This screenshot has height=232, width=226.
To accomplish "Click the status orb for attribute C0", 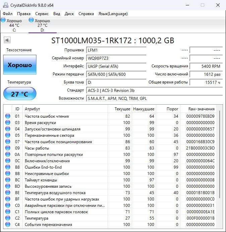I will (8, 205).
